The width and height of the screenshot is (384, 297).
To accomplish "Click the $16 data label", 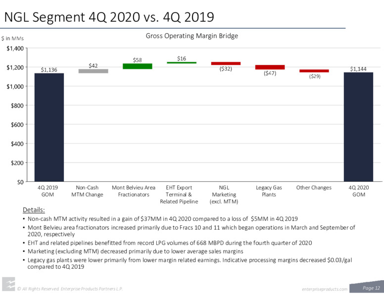I will [x=182, y=58].
